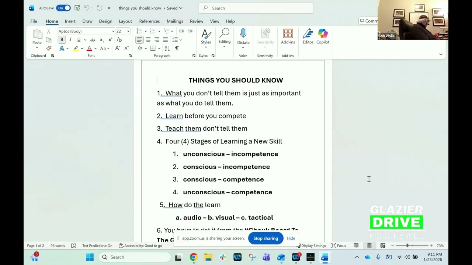Screen dimensions: 472x265
Task: Apply the red font color
Action: pyautogui.click(x=89, y=48)
